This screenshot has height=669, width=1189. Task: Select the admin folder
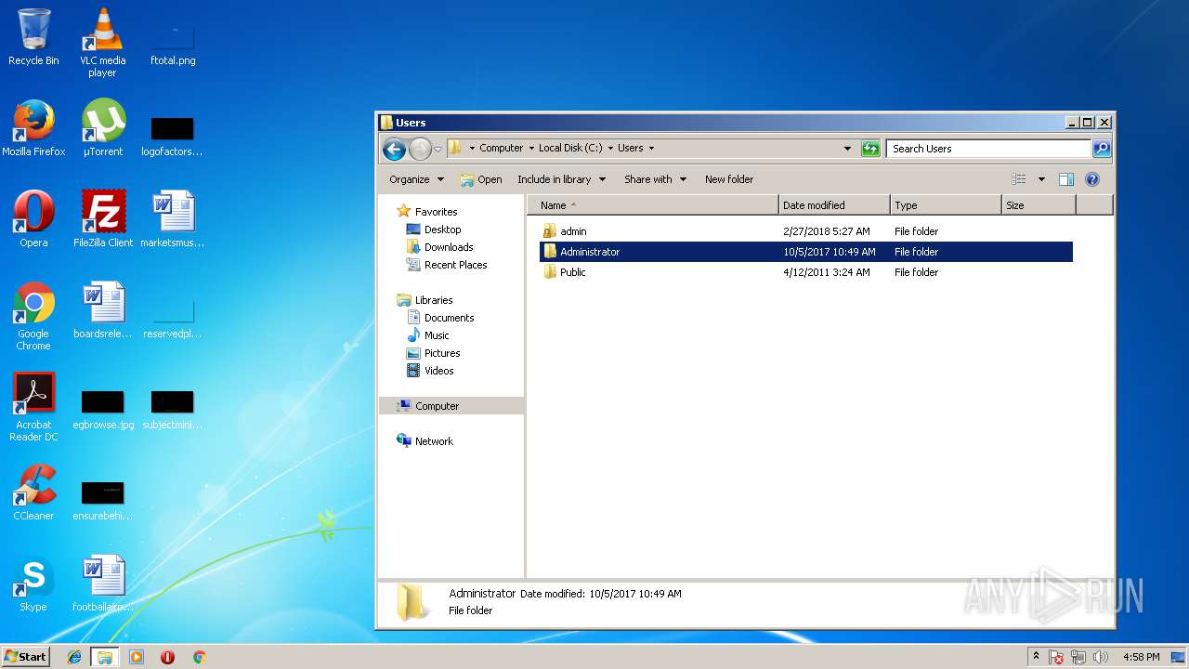pos(806,231)
